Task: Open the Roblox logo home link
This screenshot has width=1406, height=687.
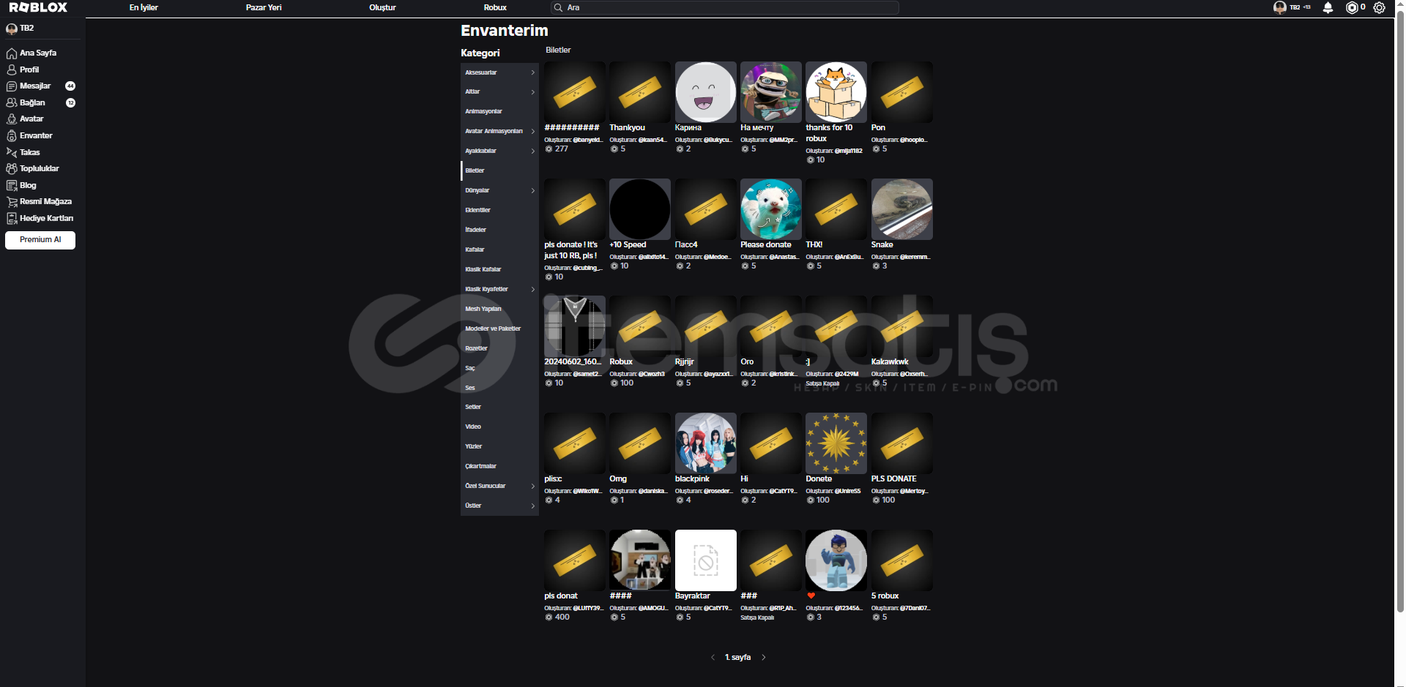Action: 38,7
